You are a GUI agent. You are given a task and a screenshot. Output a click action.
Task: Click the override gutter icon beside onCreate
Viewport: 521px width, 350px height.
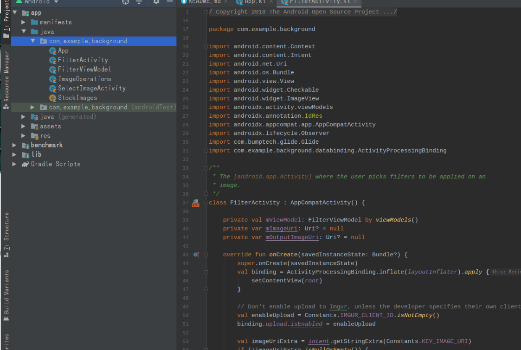coord(196,255)
